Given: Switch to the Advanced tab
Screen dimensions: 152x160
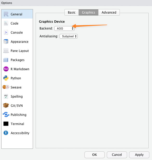Looking at the screenshot, I should pyautogui.click(x=109, y=13).
